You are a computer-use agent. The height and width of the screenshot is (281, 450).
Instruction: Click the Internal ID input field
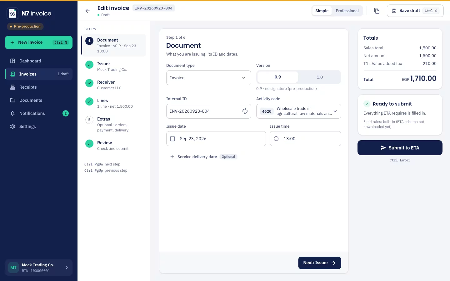click(209, 111)
